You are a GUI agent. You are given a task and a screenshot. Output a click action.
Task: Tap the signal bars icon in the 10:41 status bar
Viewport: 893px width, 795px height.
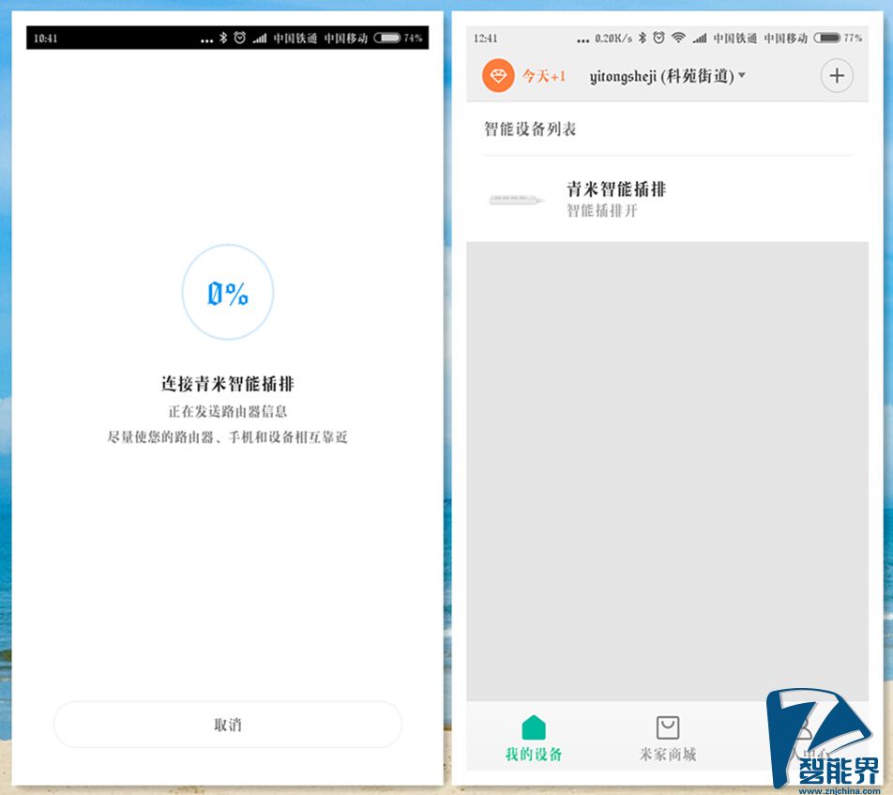(260, 38)
